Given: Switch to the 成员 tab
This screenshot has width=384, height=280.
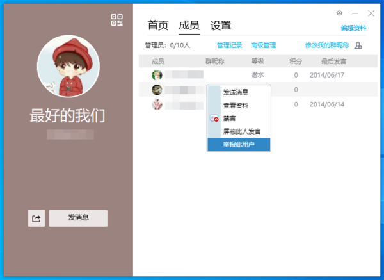Looking at the screenshot, I should [189, 26].
